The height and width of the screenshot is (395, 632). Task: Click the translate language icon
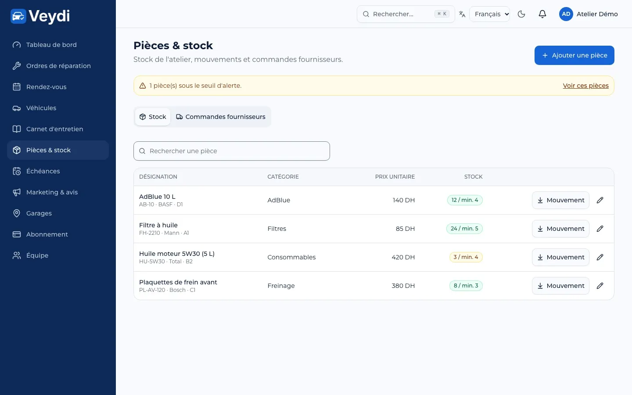coord(462,14)
